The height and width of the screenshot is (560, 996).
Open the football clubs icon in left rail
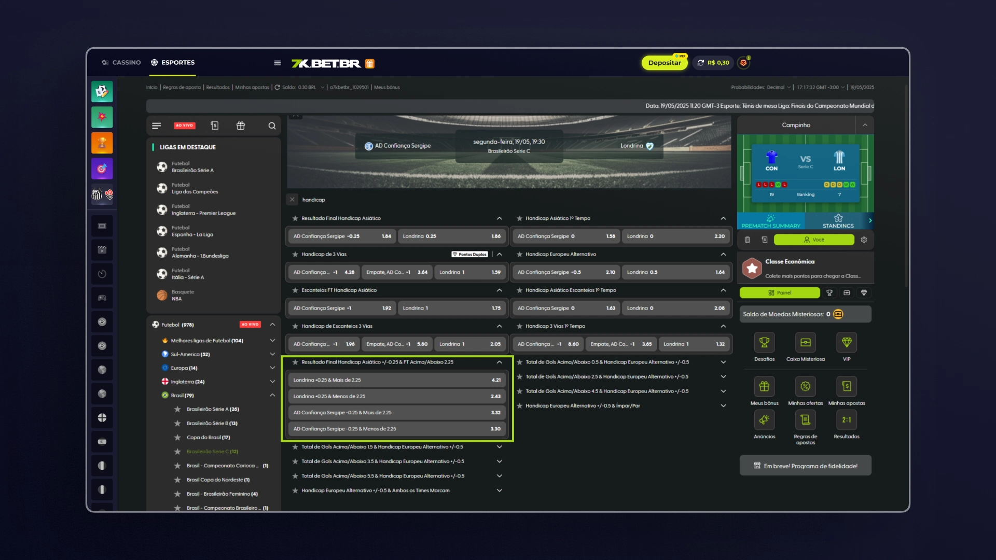(102, 194)
